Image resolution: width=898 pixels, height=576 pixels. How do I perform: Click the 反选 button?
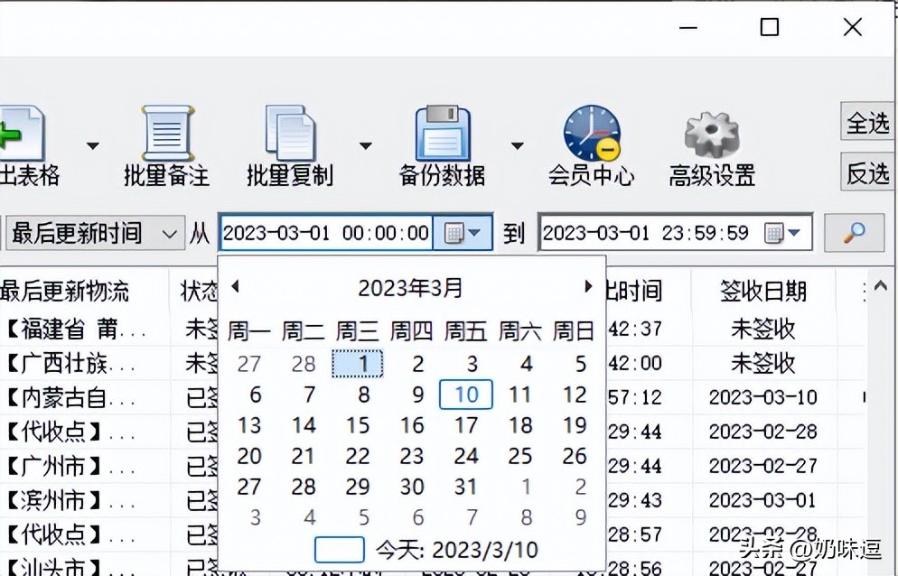[867, 173]
